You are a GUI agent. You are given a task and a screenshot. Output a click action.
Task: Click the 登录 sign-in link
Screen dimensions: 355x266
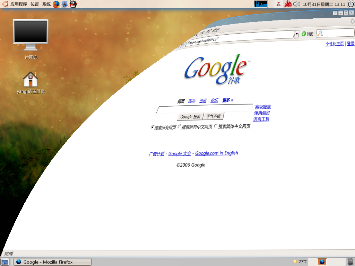tap(351, 43)
